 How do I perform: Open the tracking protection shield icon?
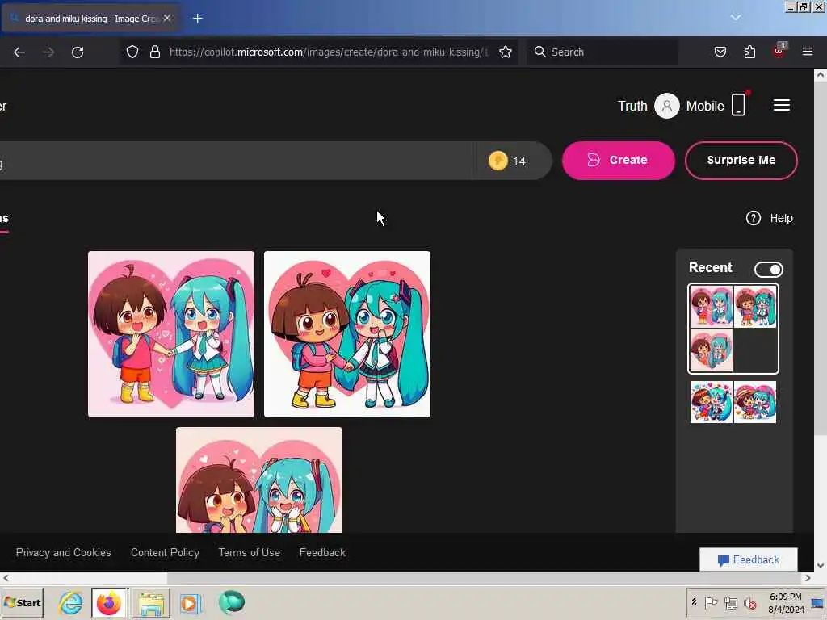click(x=132, y=52)
